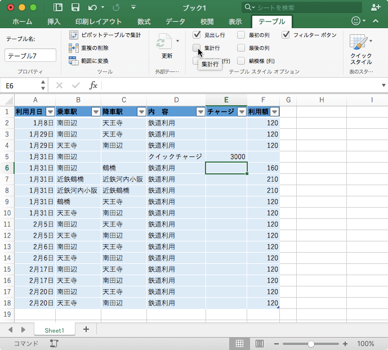The width and height of the screenshot is (388, 350).
Task: Open the undo history dropdown arrow
Action: (x=102, y=7)
